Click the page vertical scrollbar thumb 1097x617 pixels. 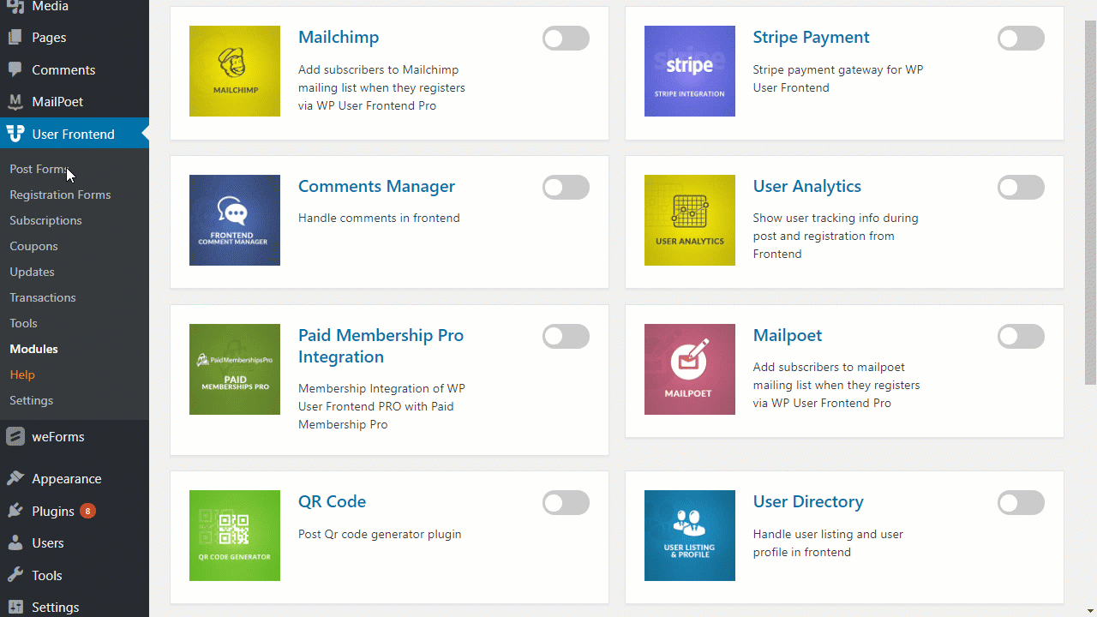tap(1091, 203)
